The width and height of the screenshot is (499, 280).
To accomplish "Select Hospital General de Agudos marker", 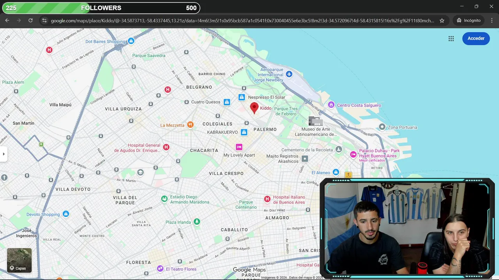I will (166, 147).
